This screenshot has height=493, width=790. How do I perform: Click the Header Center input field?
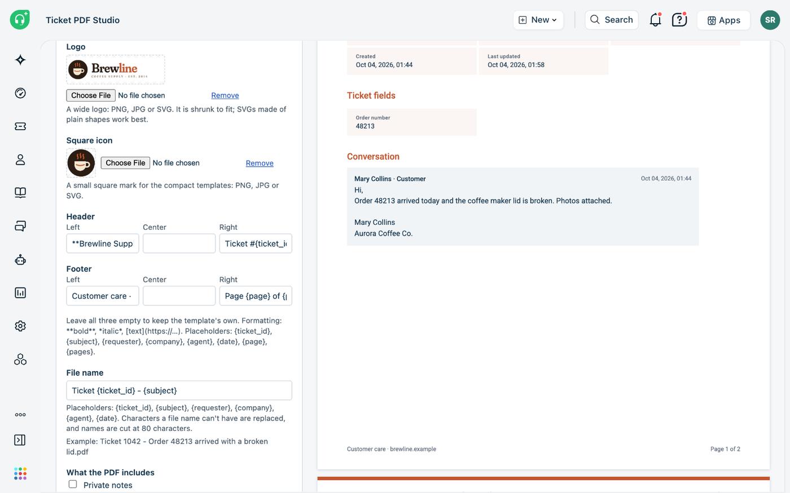point(179,243)
